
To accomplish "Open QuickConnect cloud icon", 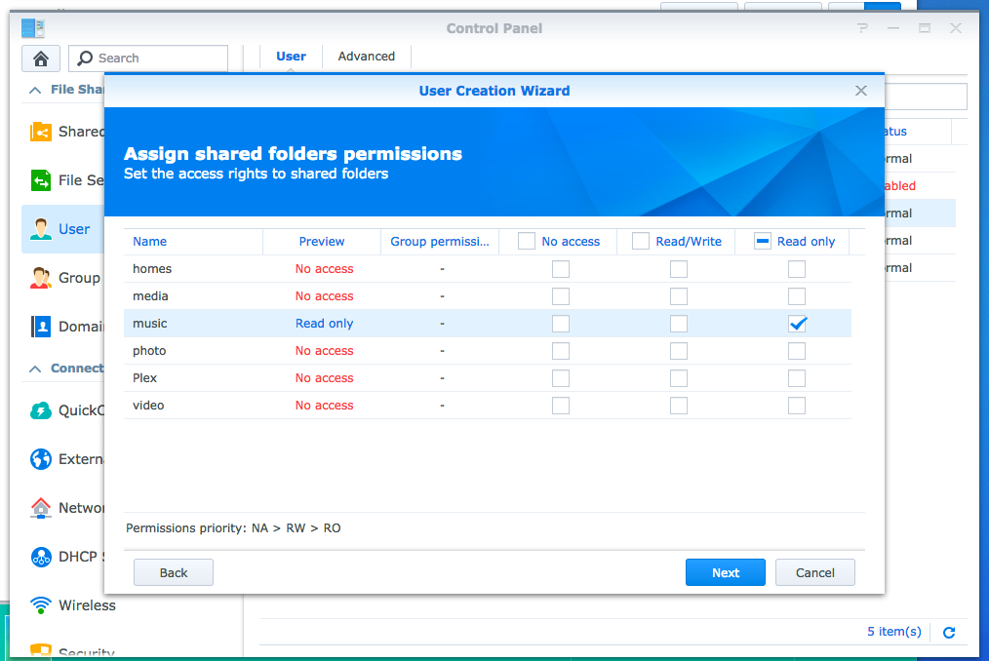I will [41, 410].
